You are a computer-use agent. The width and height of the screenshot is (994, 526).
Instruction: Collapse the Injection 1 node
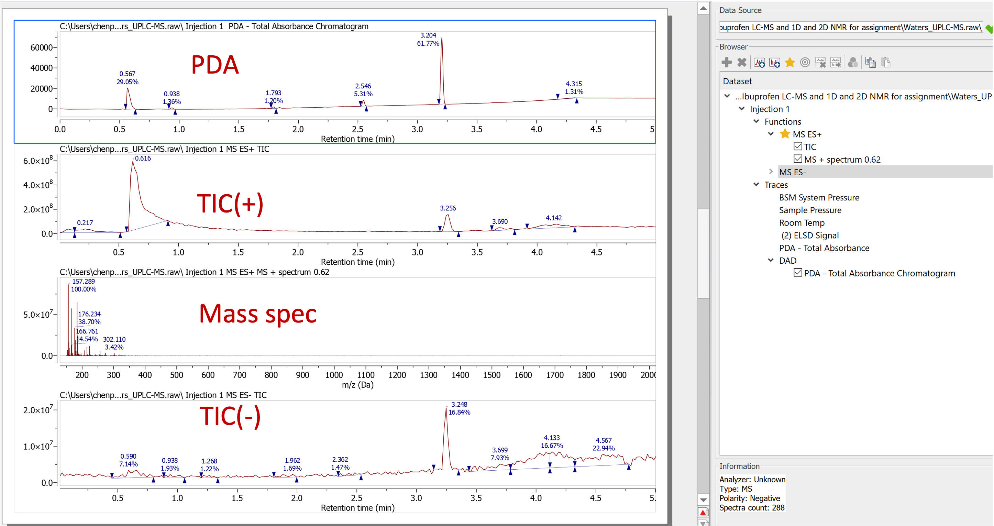tap(742, 109)
